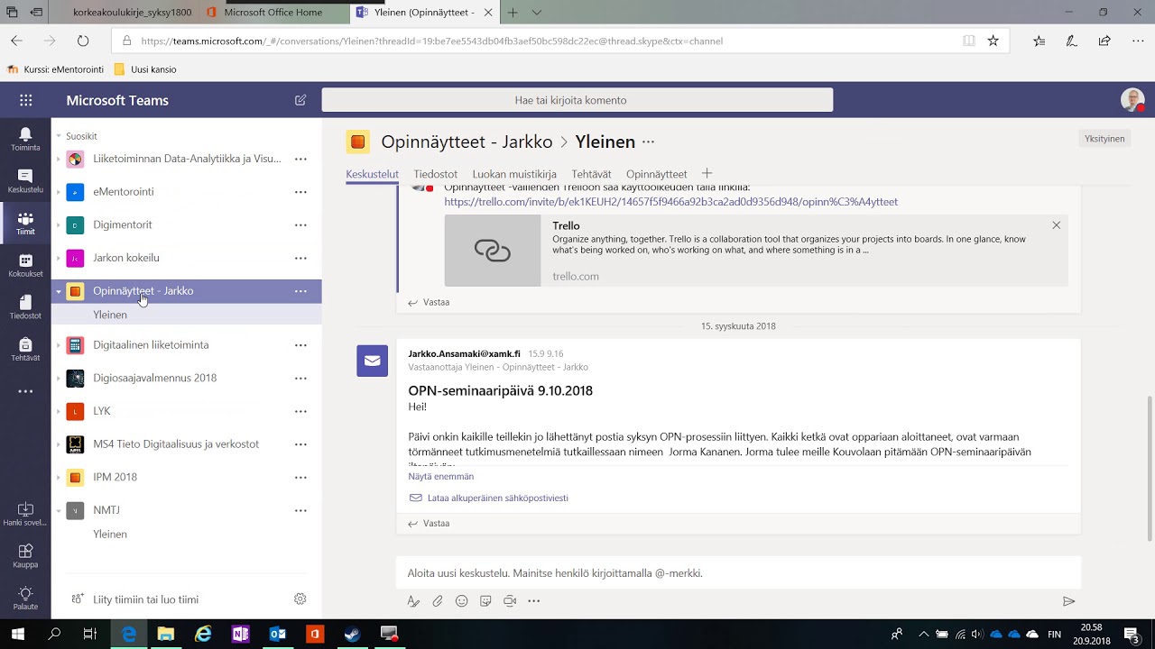Open the emoji picker

click(x=462, y=601)
